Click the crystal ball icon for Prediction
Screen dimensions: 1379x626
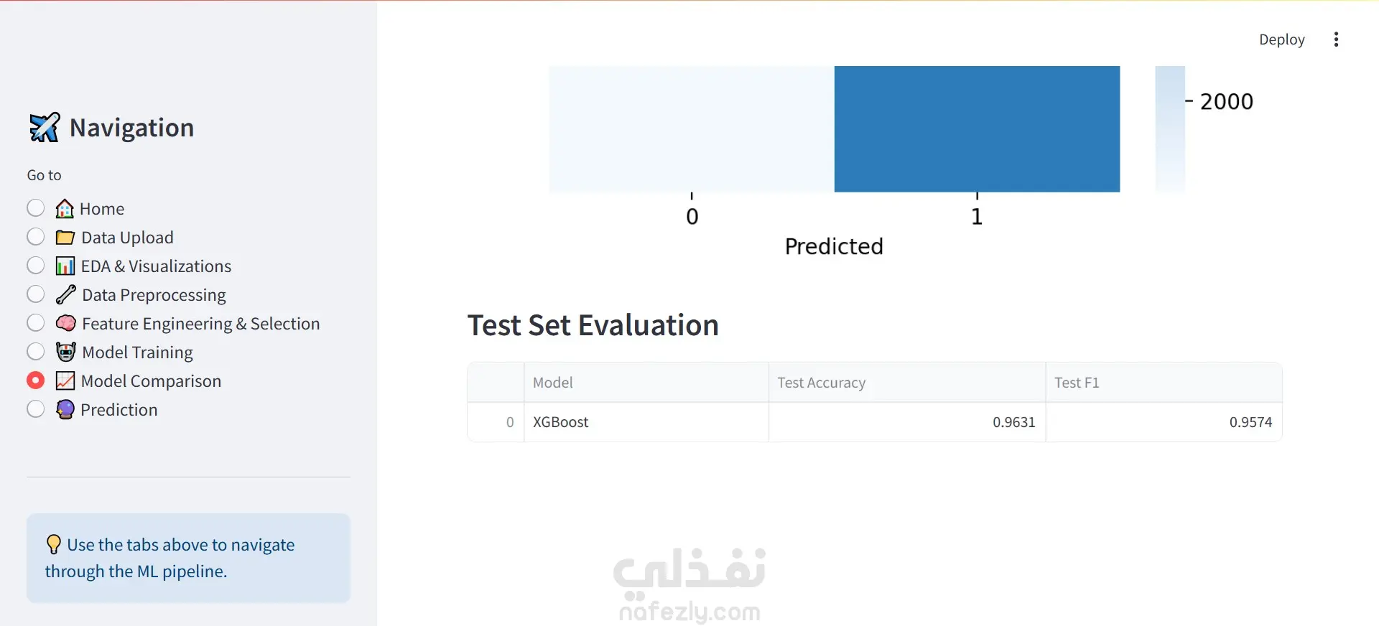[65, 410]
